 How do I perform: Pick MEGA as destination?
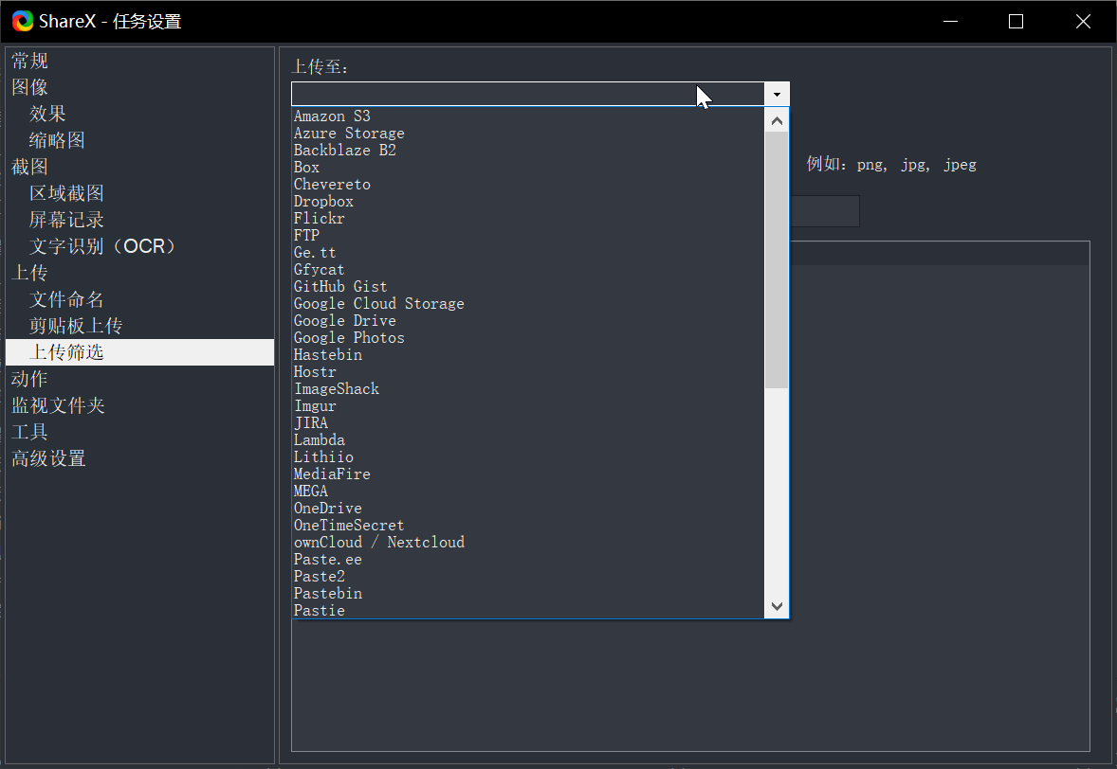[528, 492]
